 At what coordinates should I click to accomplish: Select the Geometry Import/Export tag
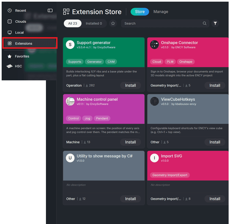point(170,175)
